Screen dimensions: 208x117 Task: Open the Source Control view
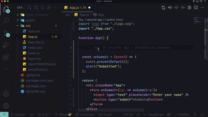[6, 33]
